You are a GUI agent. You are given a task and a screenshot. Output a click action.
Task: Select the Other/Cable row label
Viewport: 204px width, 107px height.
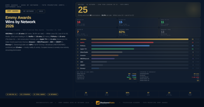pyautogui.click(x=84, y=52)
